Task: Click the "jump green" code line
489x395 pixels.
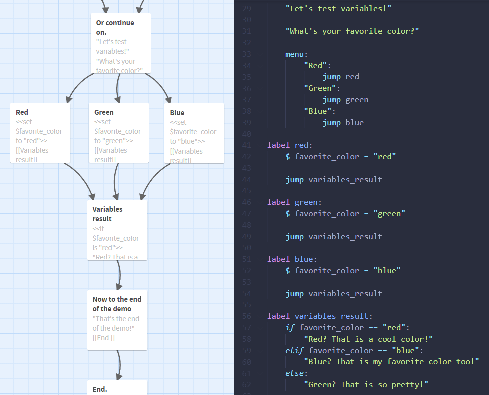Action: coord(345,100)
